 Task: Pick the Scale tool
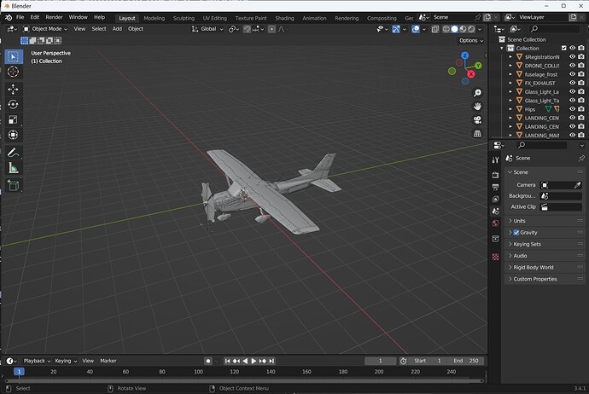(x=13, y=119)
